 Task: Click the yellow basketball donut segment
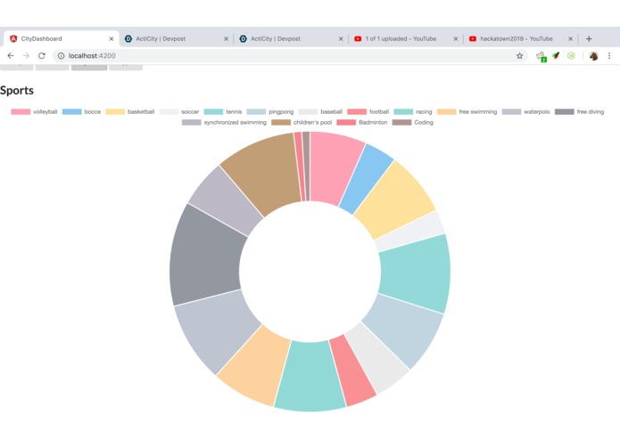click(x=393, y=201)
